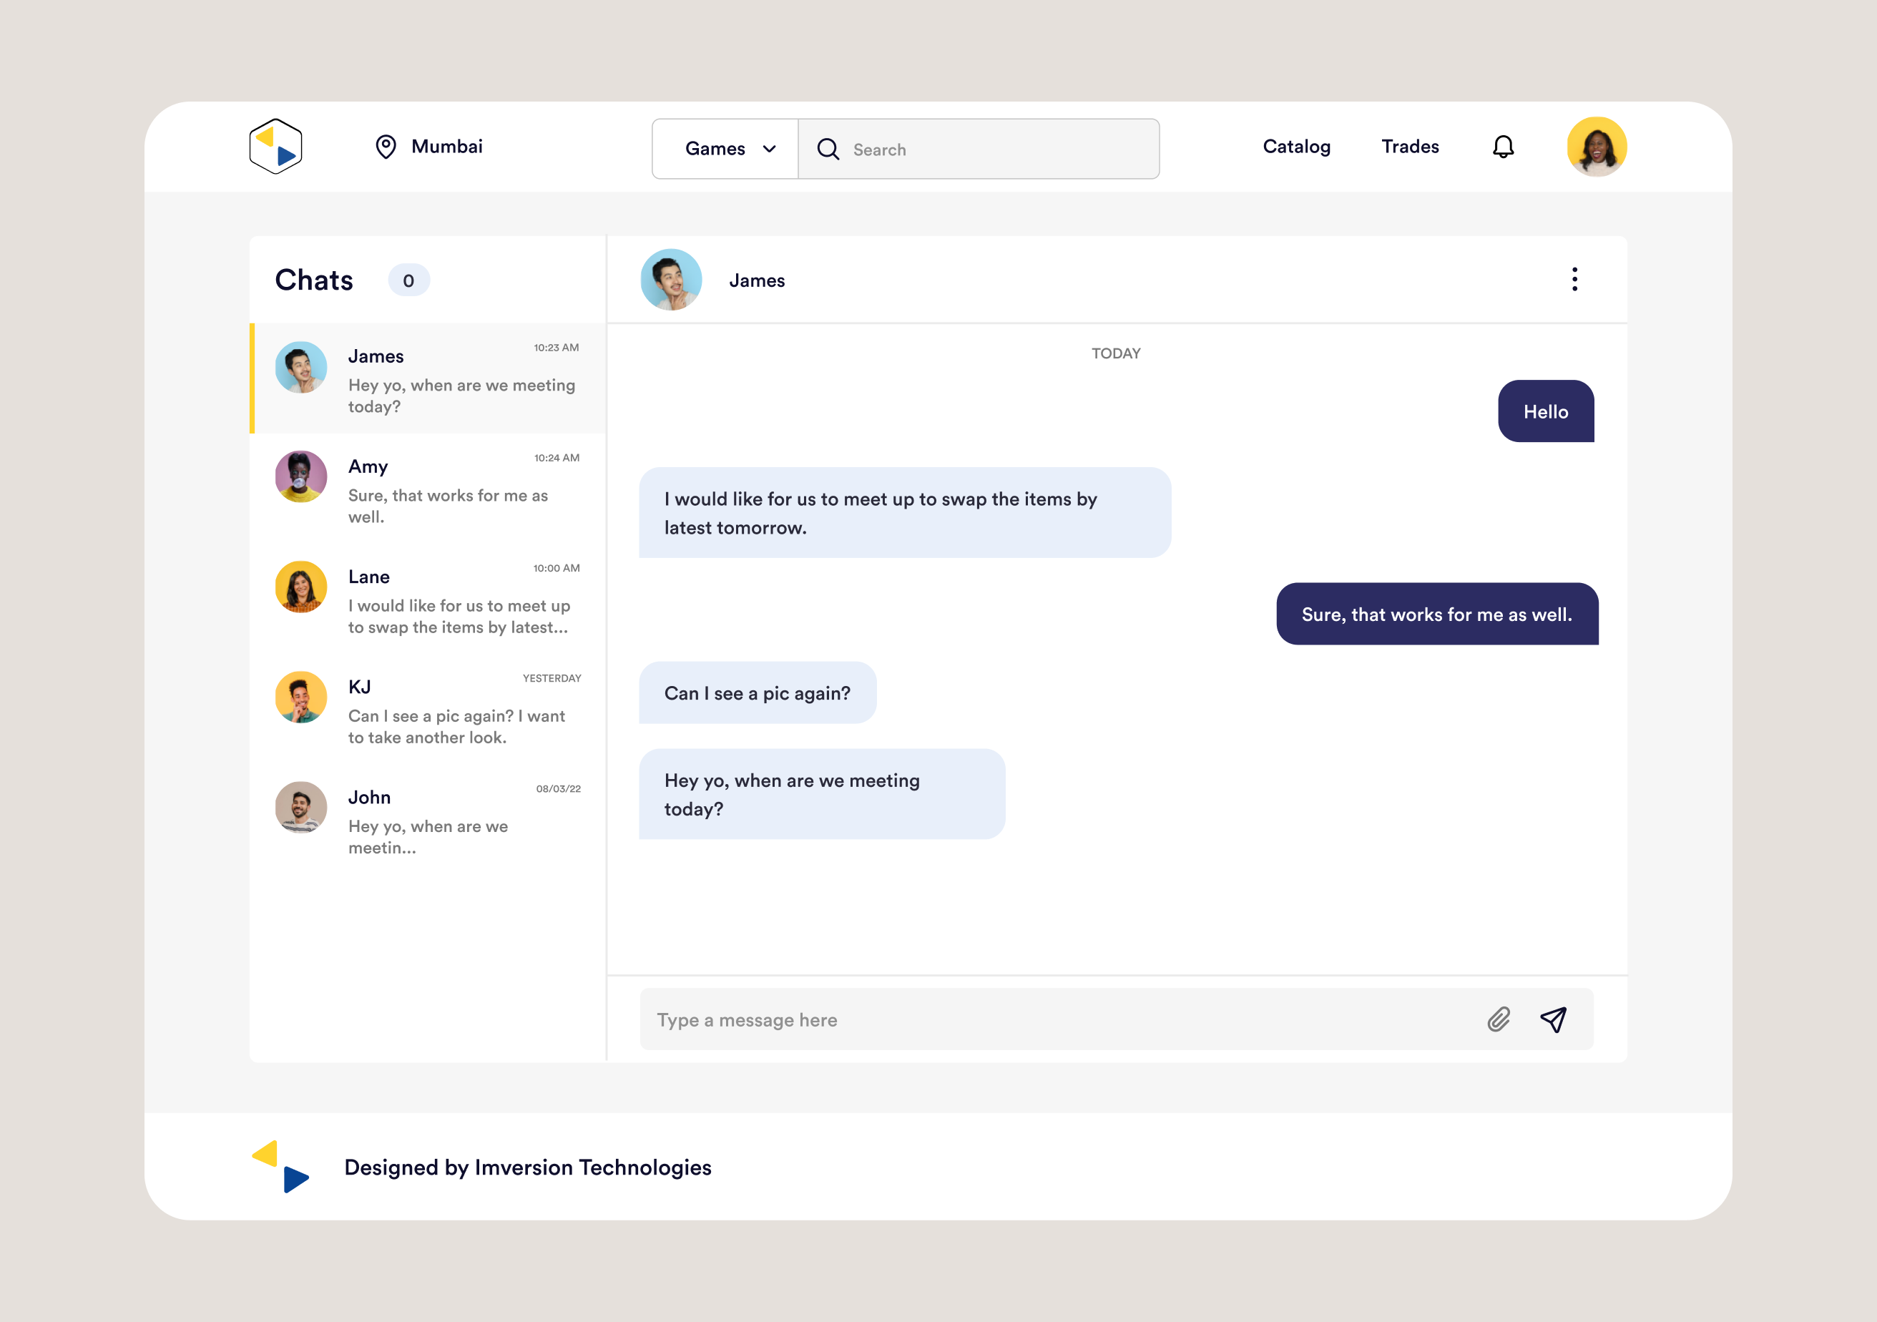Open the Mumbai location selector
The image size is (1877, 1322).
tap(446, 147)
